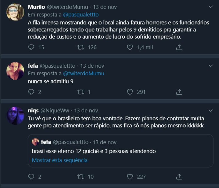The height and width of the screenshot is (188, 219).
Task: Expand the chevron menu on fefa's reply
Action: pyautogui.click(x=210, y=66)
